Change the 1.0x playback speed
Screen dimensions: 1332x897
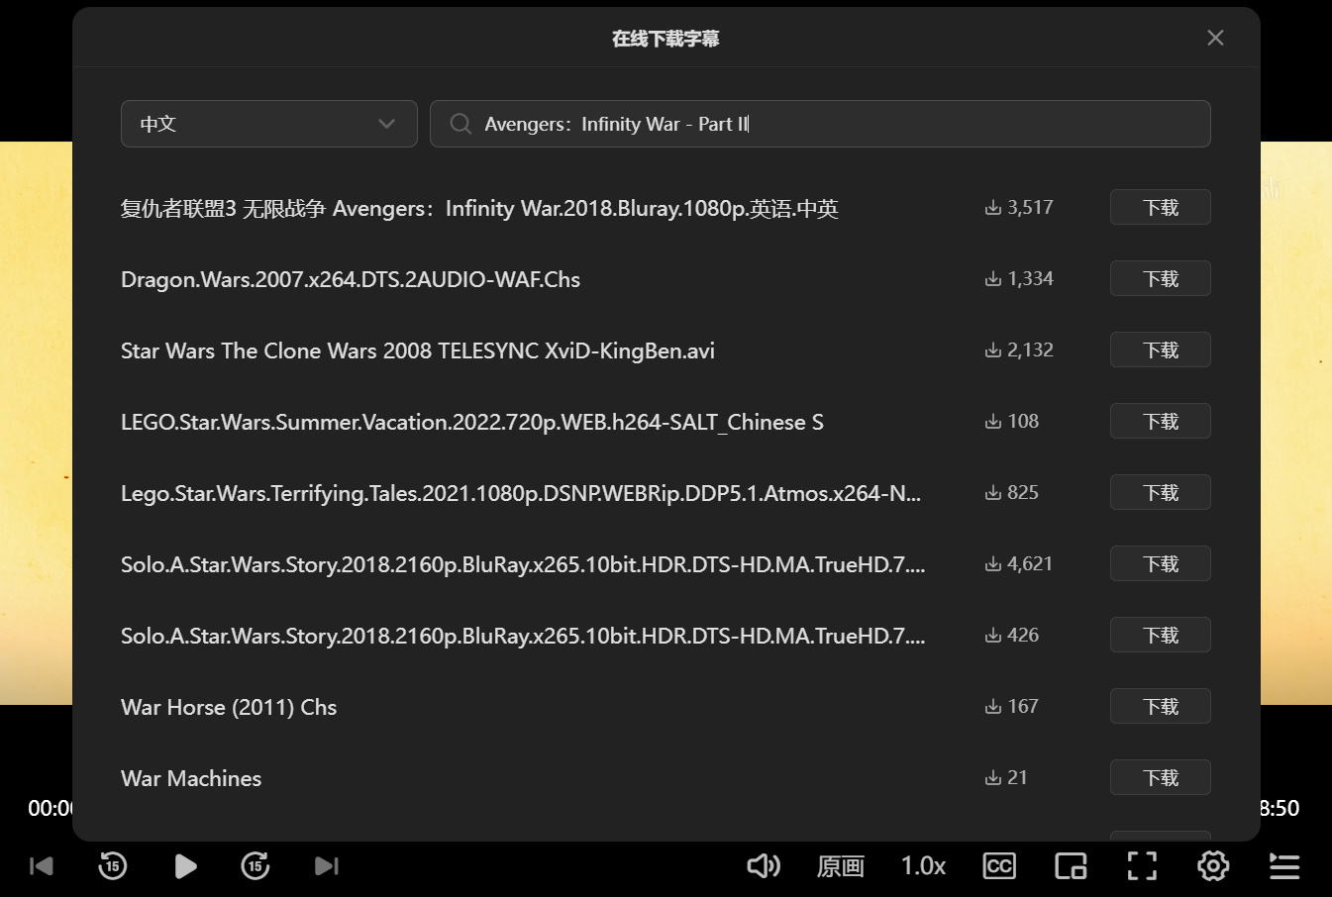tap(923, 866)
